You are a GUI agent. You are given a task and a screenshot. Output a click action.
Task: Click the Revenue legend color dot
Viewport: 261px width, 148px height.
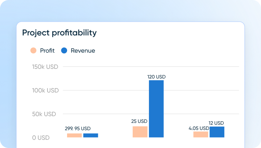point(64,51)
